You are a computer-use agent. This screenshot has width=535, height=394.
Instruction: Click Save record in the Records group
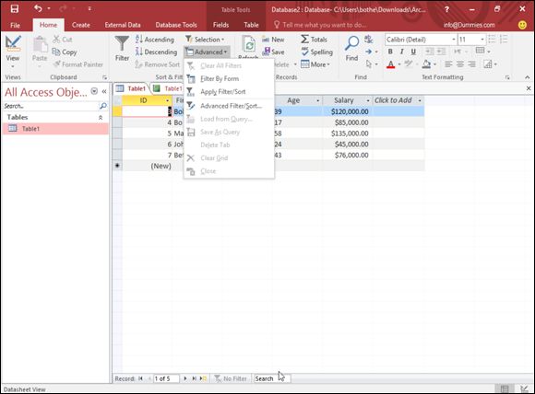point(273,52)
